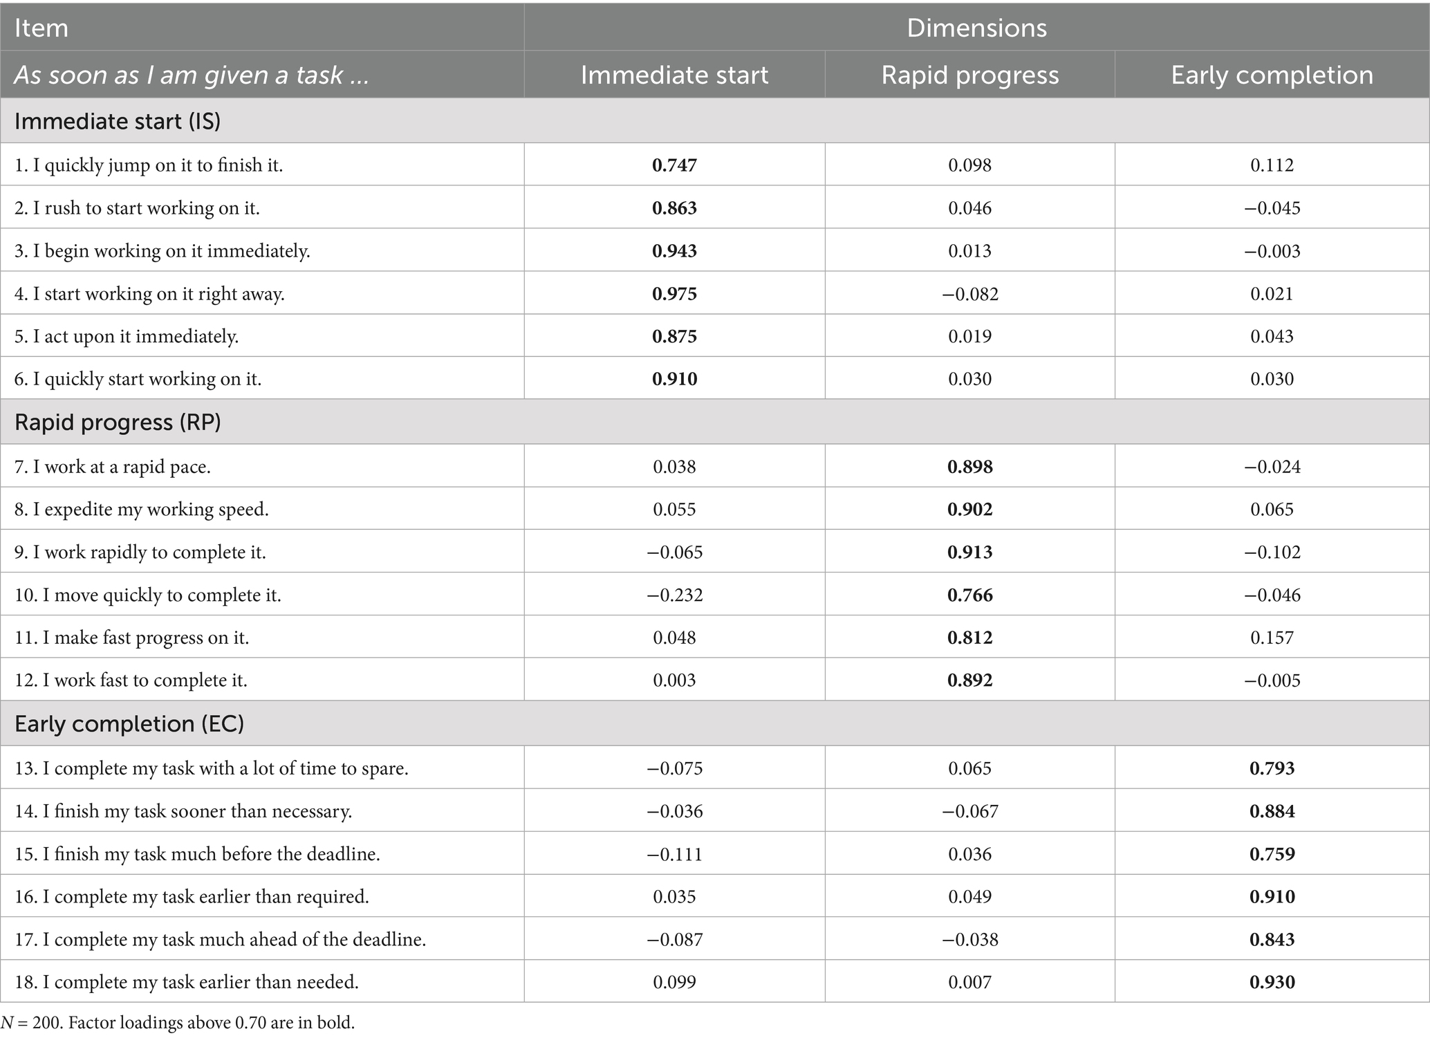Click the bold 0.913 factor loading
Image resolution: width=1430 pixels, height=1038 pixels.
point(969,553)
